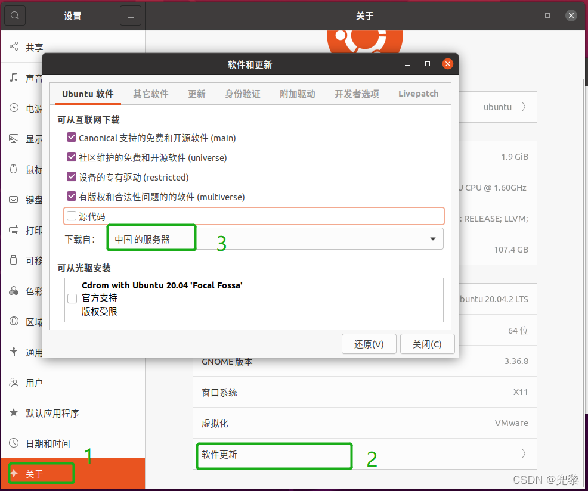Minimize the 软件和更新 dialog
588x491 pixels.
[407, 64]
